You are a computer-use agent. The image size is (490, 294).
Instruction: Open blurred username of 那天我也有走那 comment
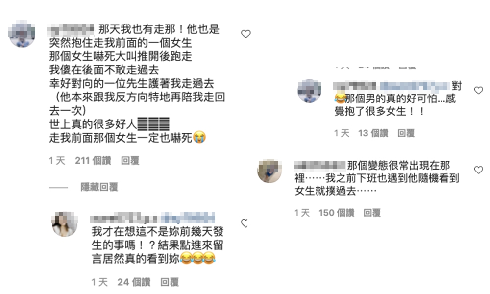click(x=71, y=29)
